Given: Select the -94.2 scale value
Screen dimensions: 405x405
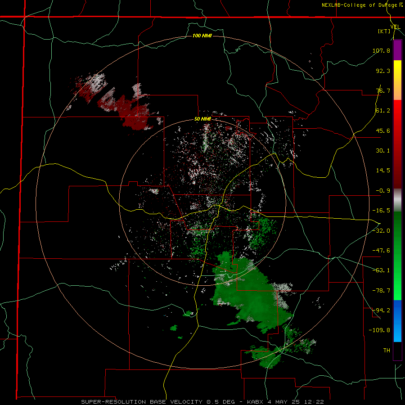Looking at the screenshot, I should coord(381,310).
